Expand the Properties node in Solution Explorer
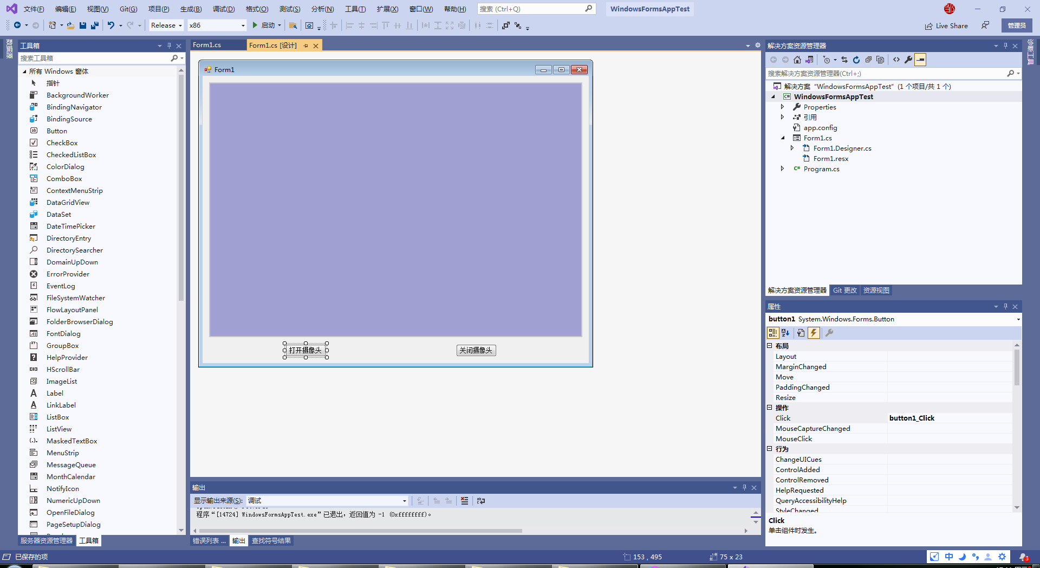The width and height of the screenshot is (1040, 568). tap(782, 107)
